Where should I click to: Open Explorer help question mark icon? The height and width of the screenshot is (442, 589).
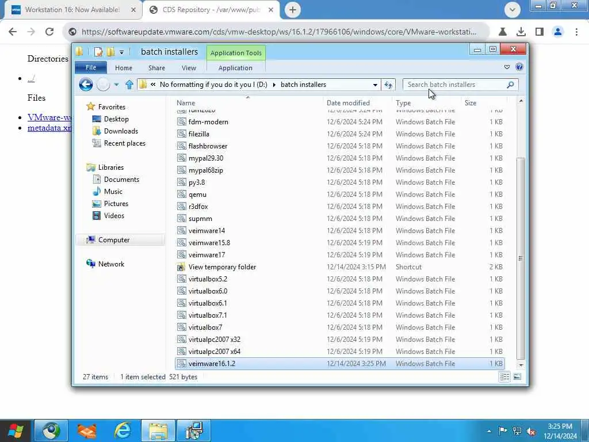(x=519, y=67)
